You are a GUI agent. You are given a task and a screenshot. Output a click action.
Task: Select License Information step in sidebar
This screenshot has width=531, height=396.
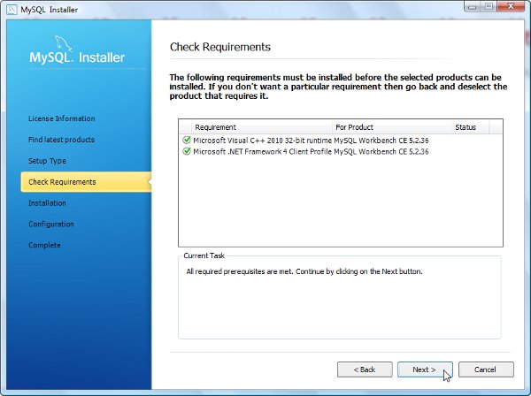pyautogui.click(x=62, y=118)
